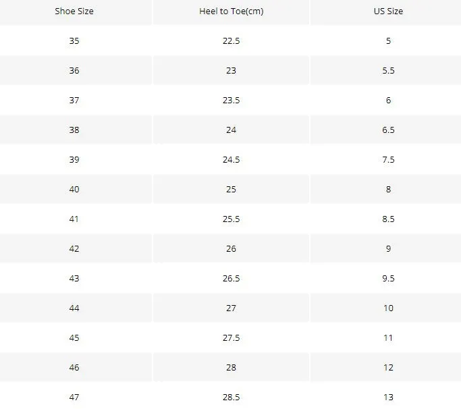Select shoe size 35 cell
Viewport: 461px width, 409px height.
(x=74, y=40)
